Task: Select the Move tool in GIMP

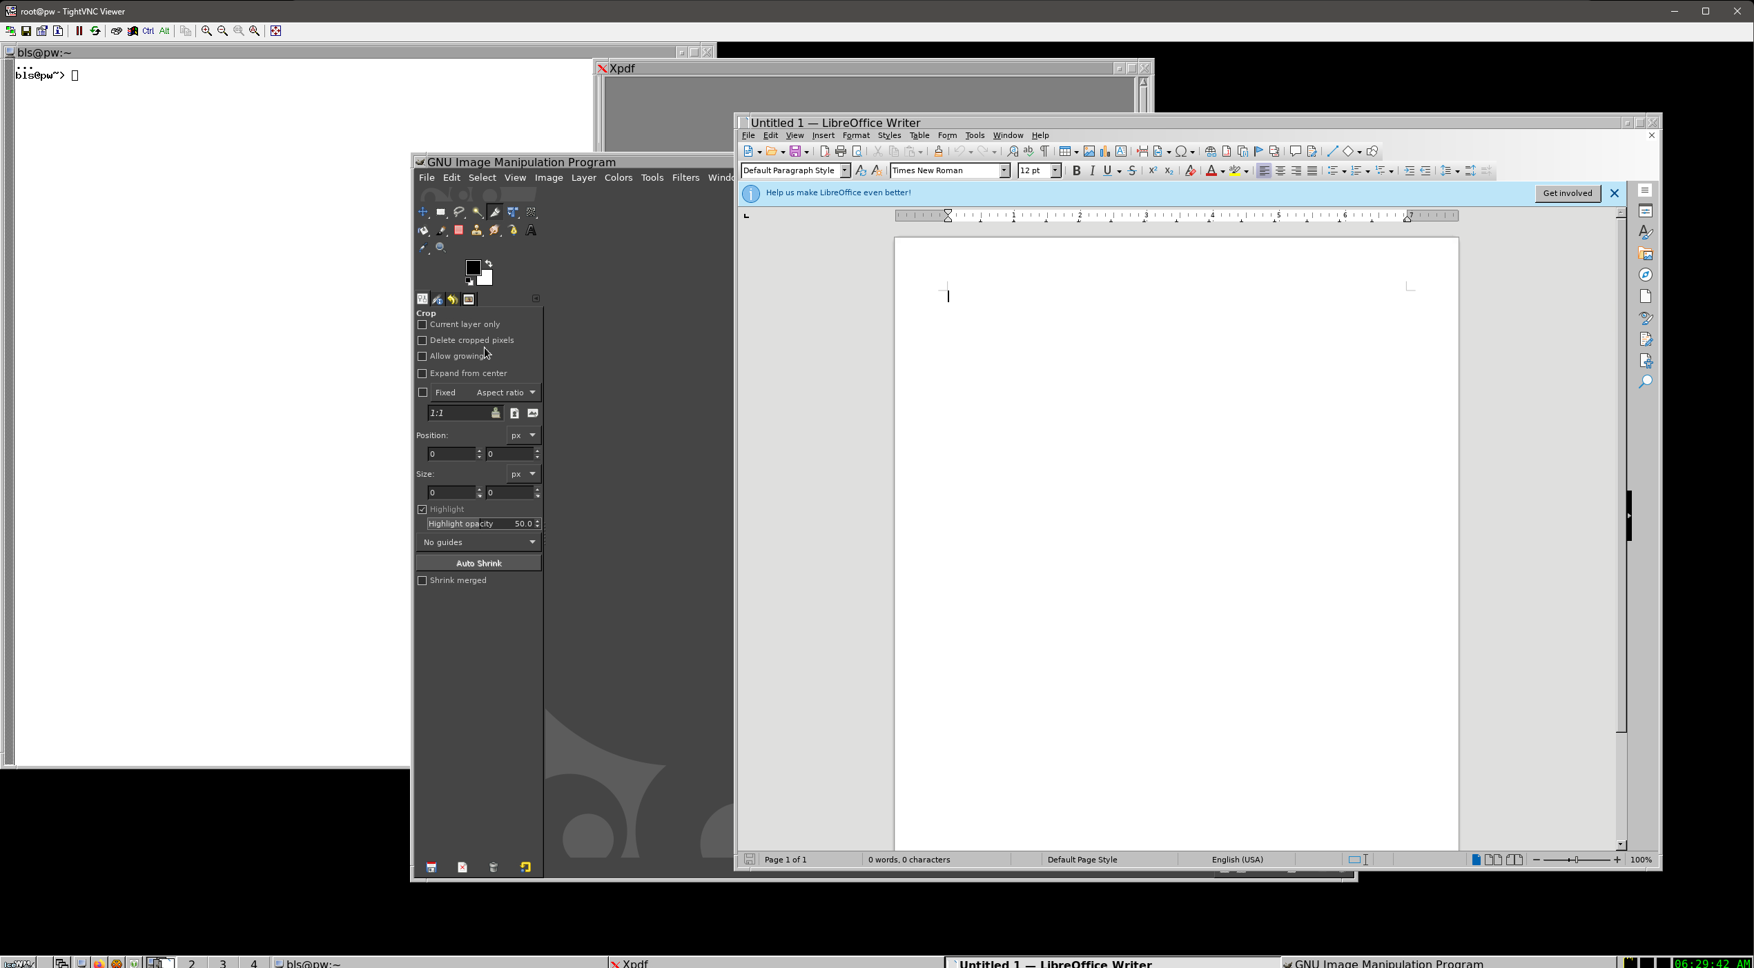Action: point(423,213)
